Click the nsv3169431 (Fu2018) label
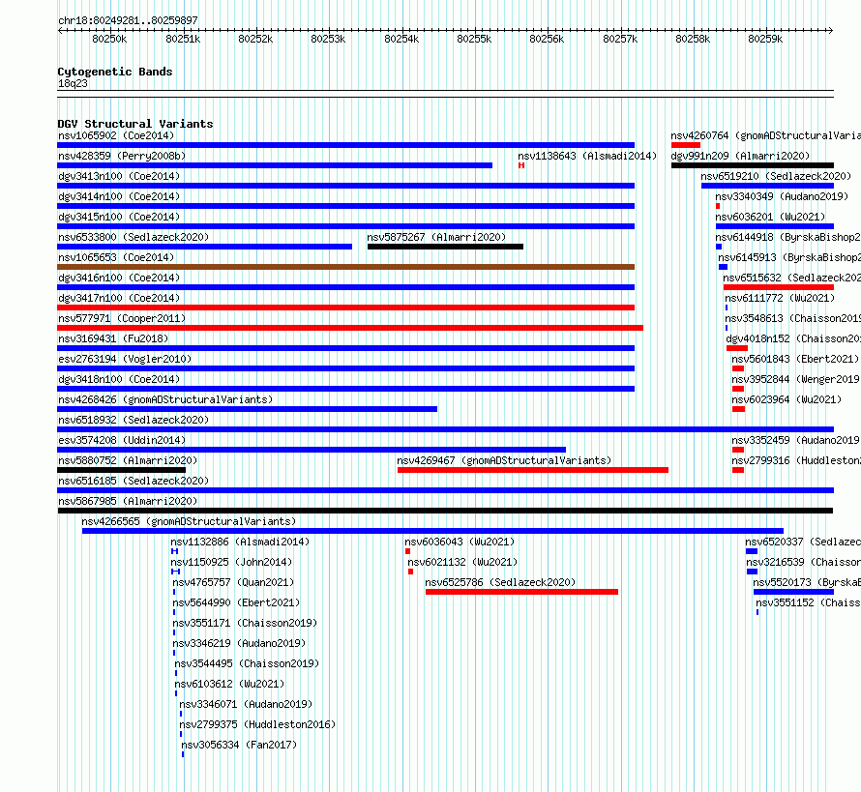The image size is (861, 792). (x=113, y=338)
